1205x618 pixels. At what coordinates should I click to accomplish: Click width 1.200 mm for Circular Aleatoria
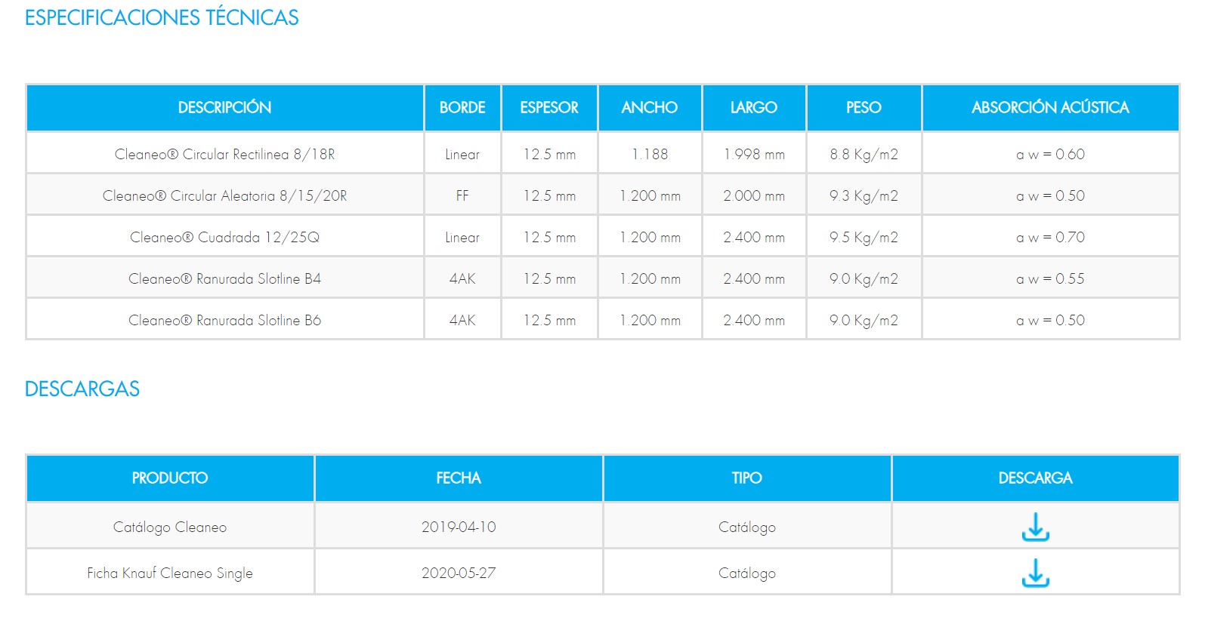[x=650, y=195]
